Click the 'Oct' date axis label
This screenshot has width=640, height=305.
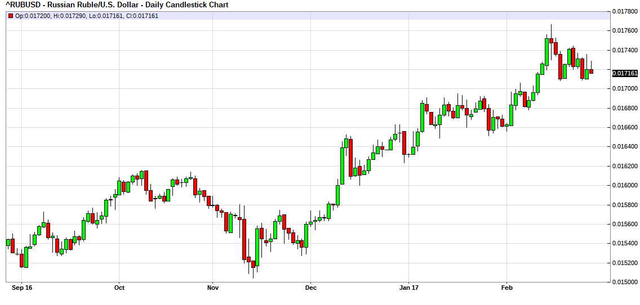[x=119, y=288]
